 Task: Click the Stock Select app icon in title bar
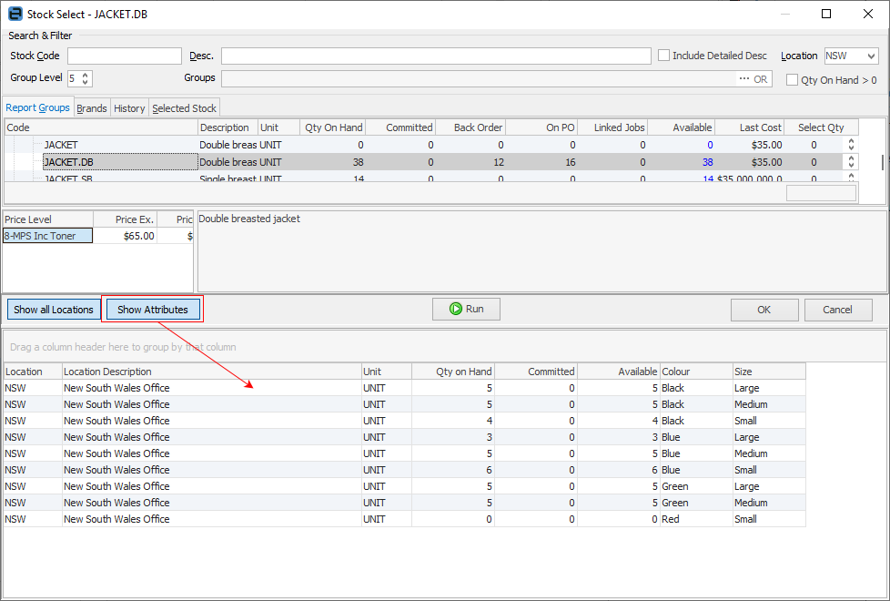click(x=15, y=14)
